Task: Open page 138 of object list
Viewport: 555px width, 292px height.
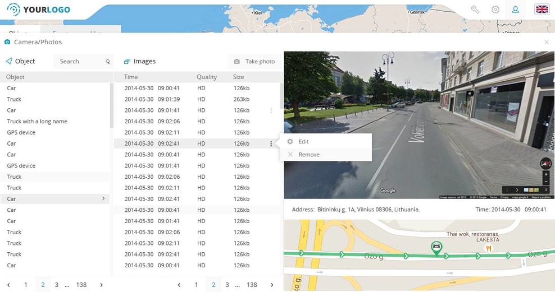Action: (81, 285)
